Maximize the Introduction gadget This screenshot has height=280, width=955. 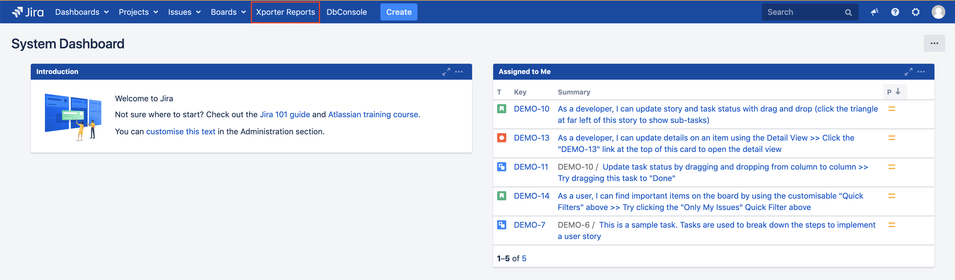point(446,72)
